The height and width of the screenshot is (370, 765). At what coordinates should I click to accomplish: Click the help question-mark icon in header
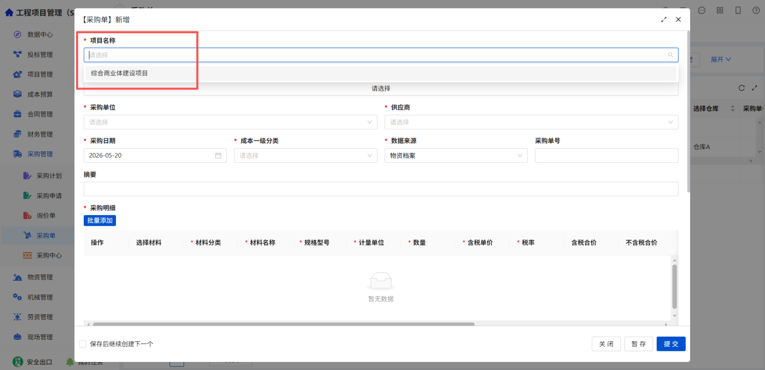(x=756, y=10)
